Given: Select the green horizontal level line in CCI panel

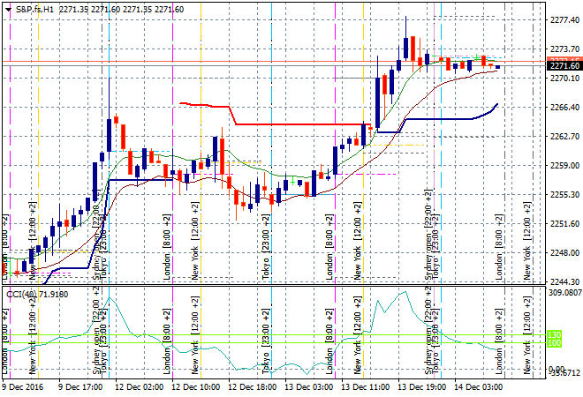Looking at the screenshot, I should point(265,342).
